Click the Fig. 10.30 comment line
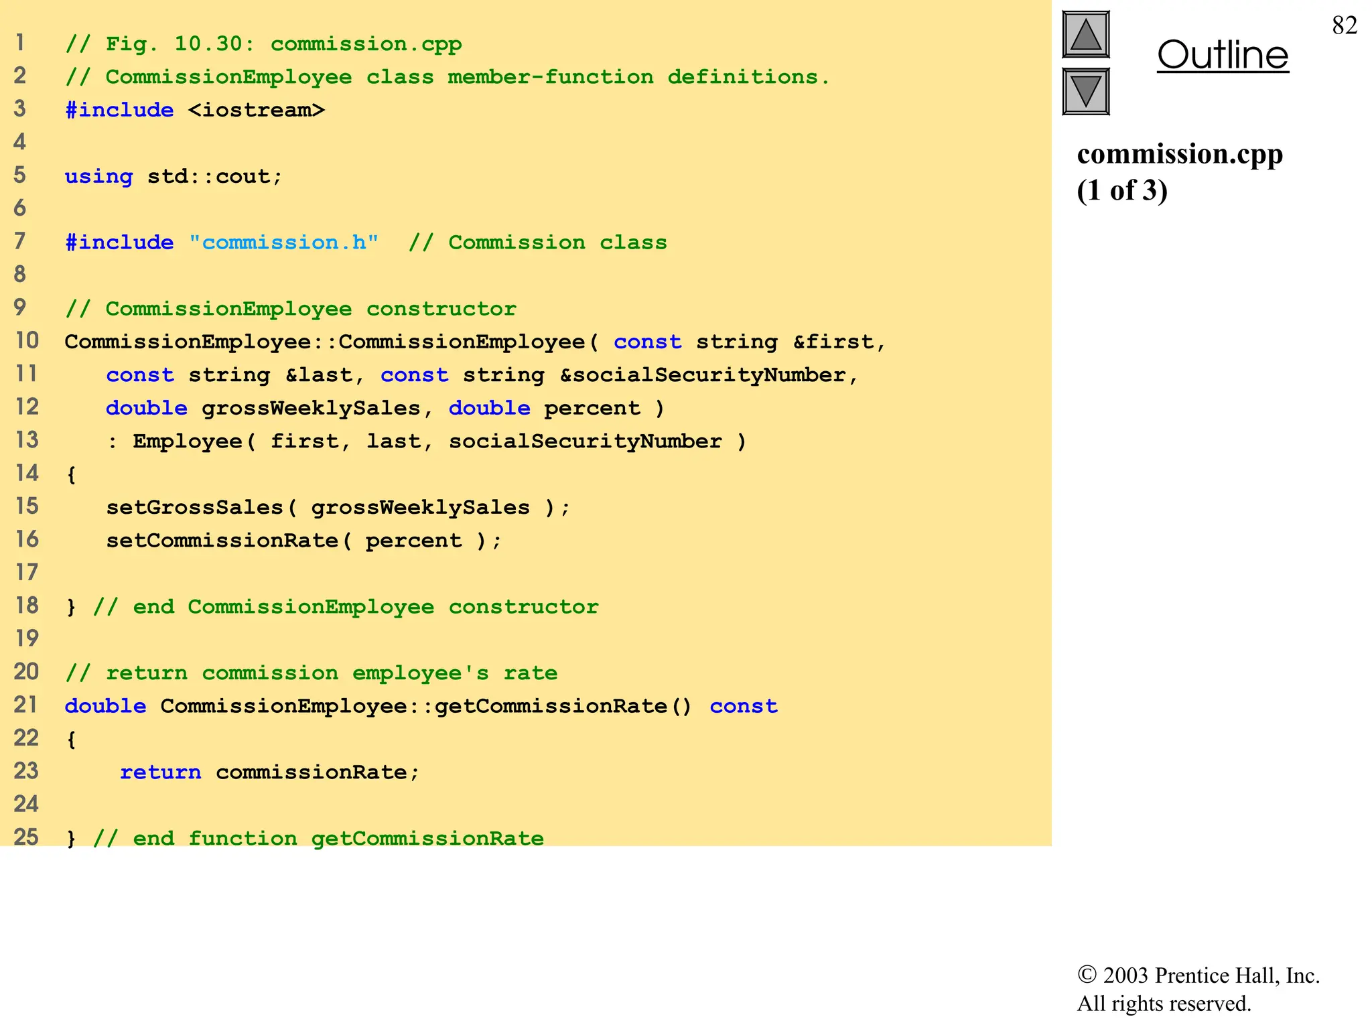Image resolution: width=1372 pixels, height=1029 pixels. point(263,44)
